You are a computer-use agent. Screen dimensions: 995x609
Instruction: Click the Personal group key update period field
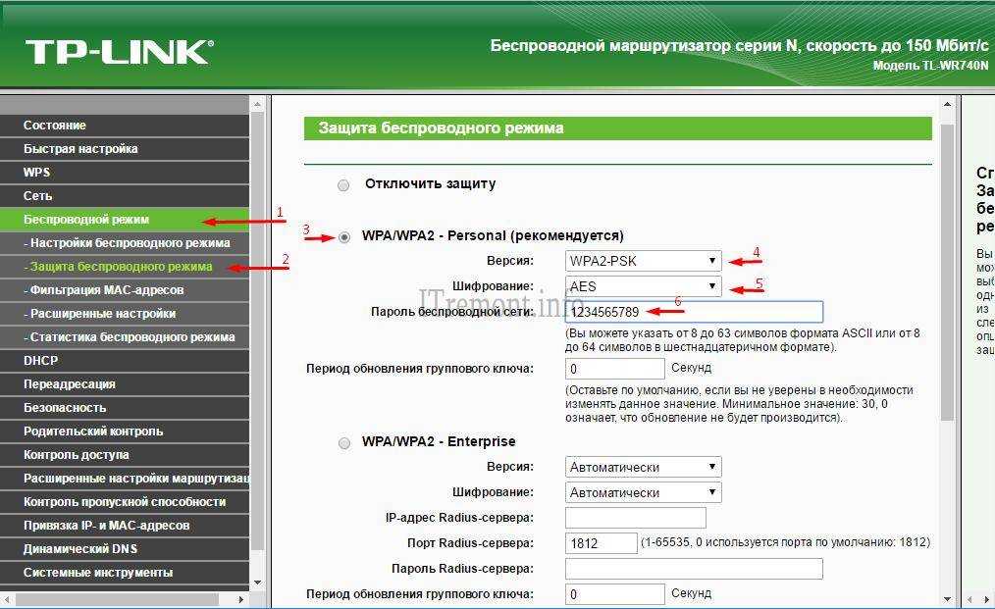(x=615, y=369)
